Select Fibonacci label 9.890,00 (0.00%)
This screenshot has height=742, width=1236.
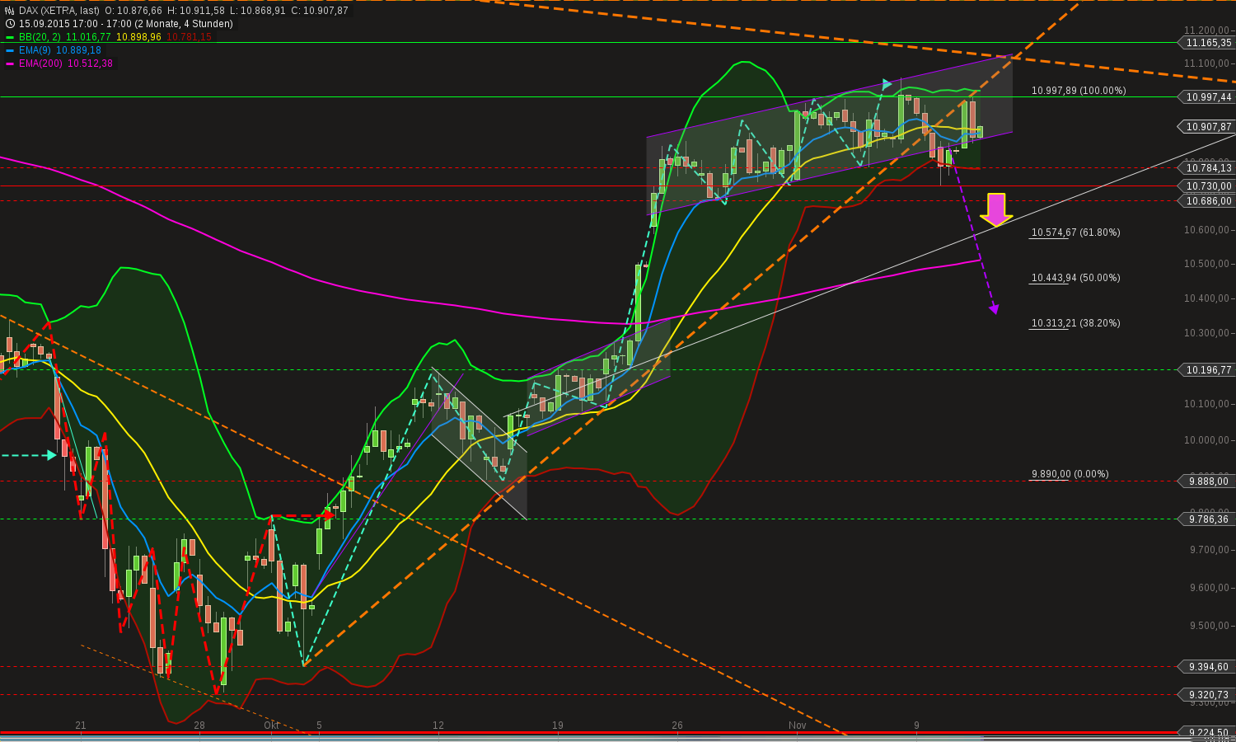pos(1070,474)
